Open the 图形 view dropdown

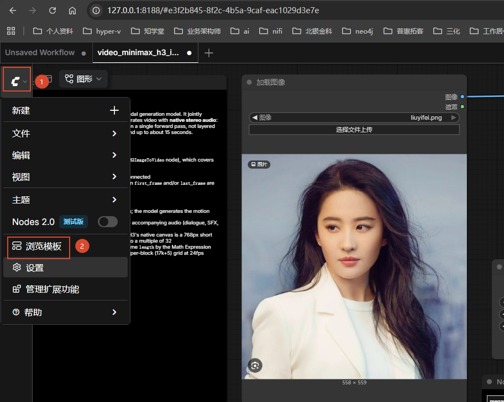(83, 79)
